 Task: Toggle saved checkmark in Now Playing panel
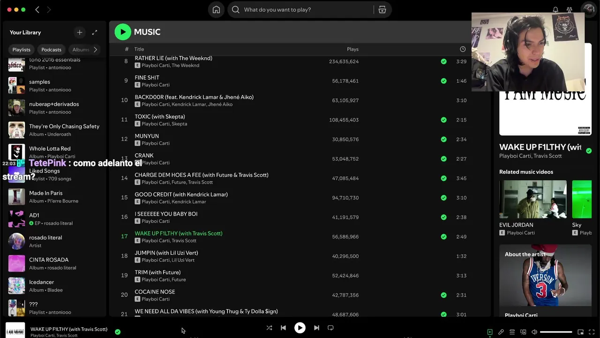click(x=589, y=151)
